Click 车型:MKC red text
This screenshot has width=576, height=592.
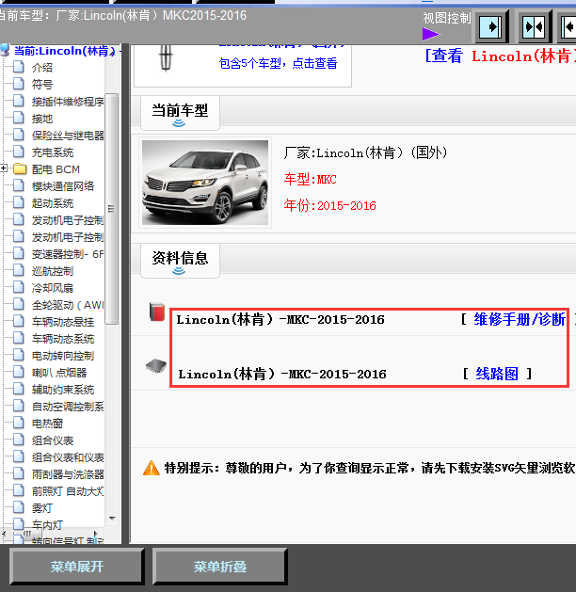click(x=310, y=179)
